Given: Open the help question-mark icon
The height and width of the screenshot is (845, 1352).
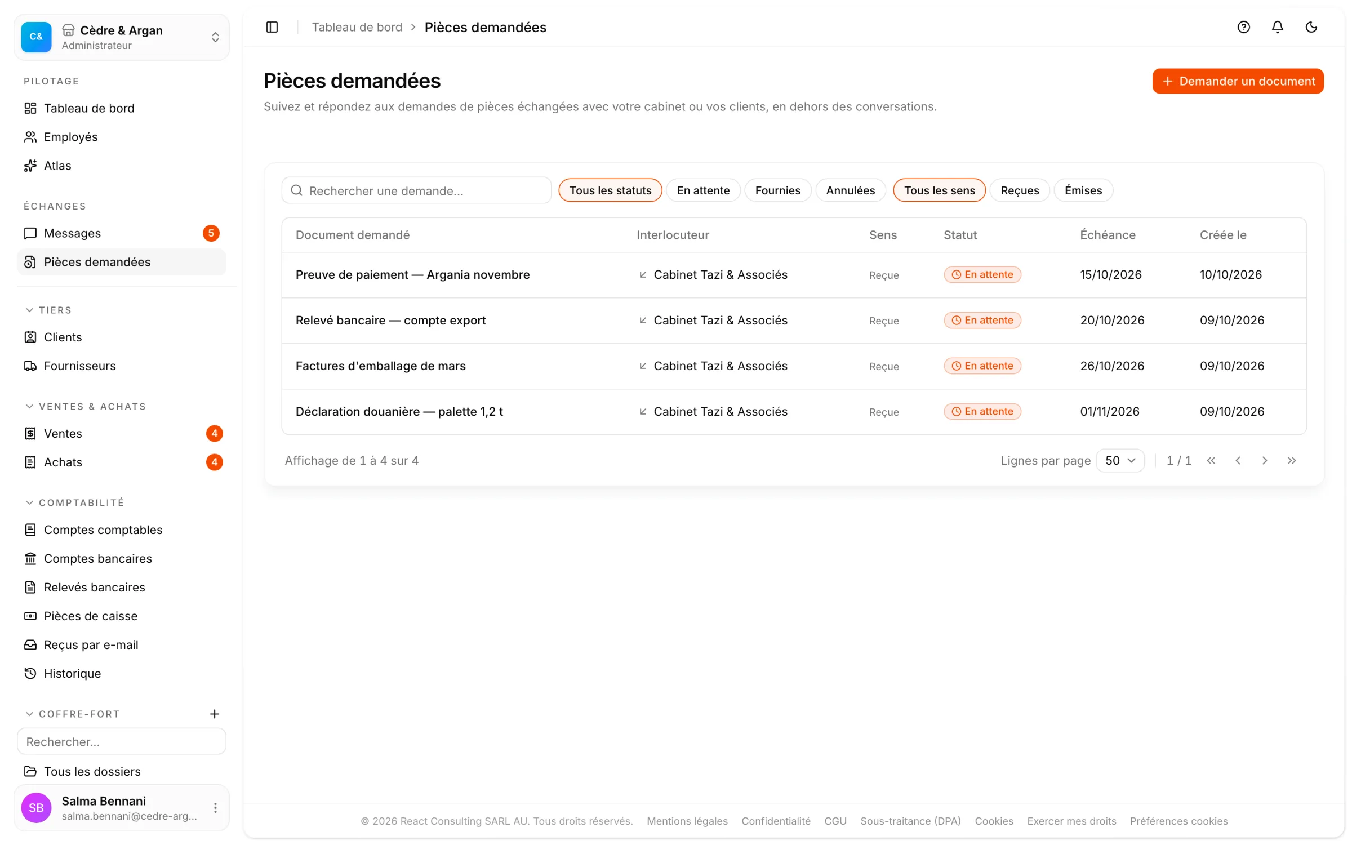Looking at the screenshot, I should point(1243,27).
